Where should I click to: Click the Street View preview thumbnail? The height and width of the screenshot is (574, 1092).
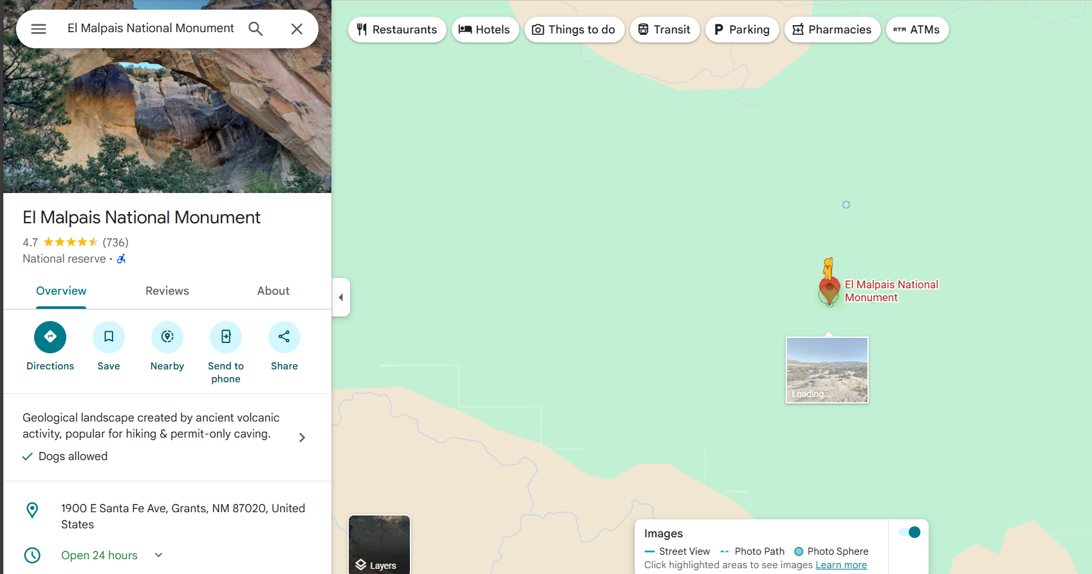(827, 370)
